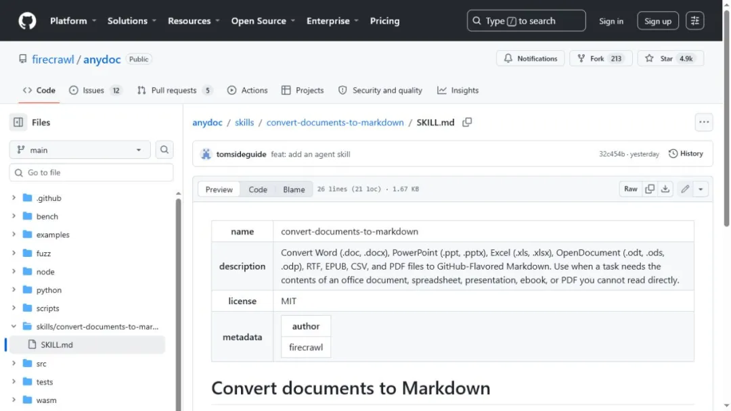
Task: Focus the 'Go to file' input
Action: tap(91, 172)
